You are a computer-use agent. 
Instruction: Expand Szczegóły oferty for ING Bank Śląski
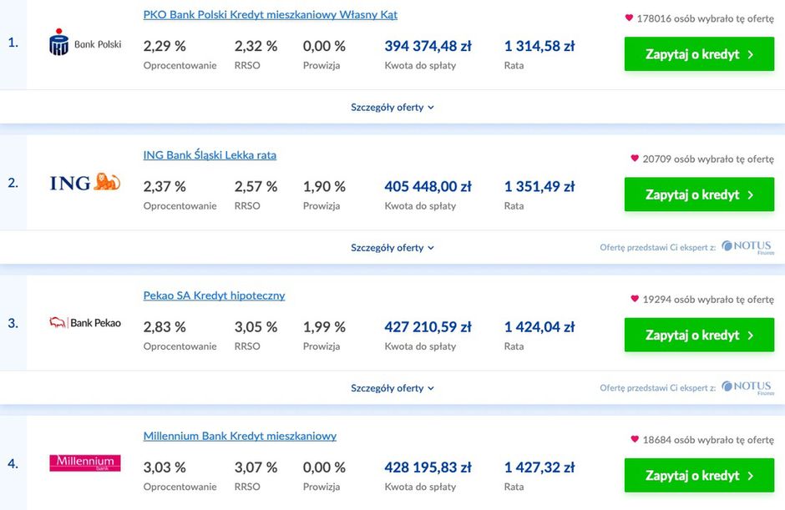(392, 248)
